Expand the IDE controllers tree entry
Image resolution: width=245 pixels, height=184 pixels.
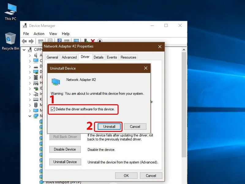30,88
